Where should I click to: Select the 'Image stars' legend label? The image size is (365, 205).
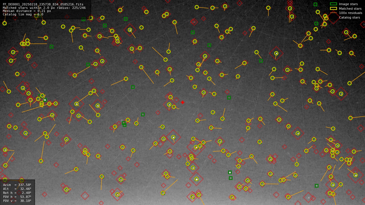coord(348,4)
